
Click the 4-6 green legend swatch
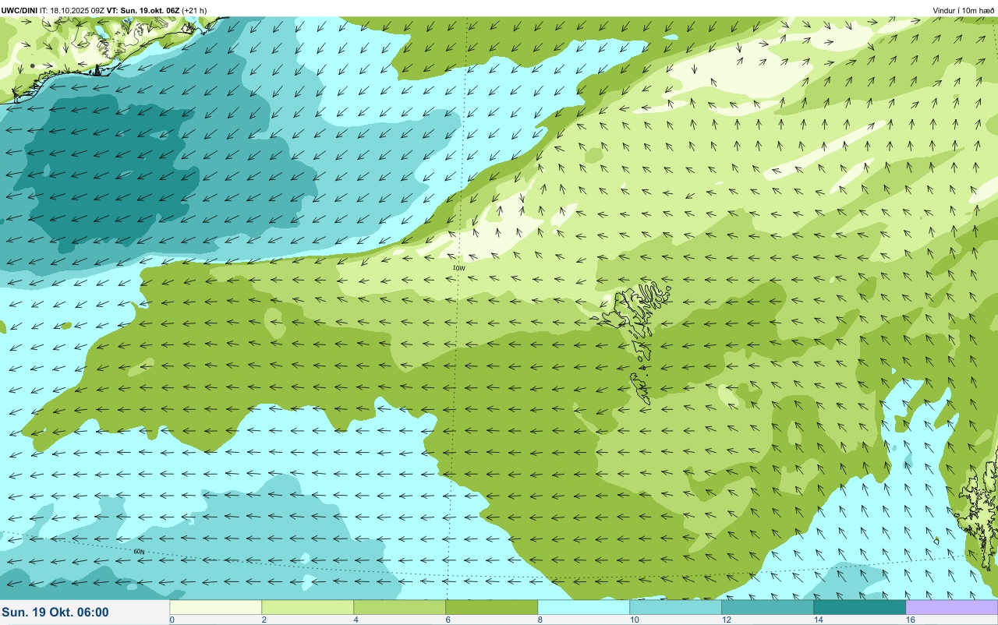[x=400, y=607]
